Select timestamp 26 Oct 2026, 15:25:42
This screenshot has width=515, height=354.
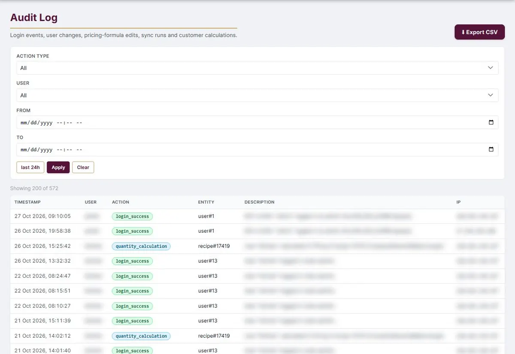(x=42, y=246)
